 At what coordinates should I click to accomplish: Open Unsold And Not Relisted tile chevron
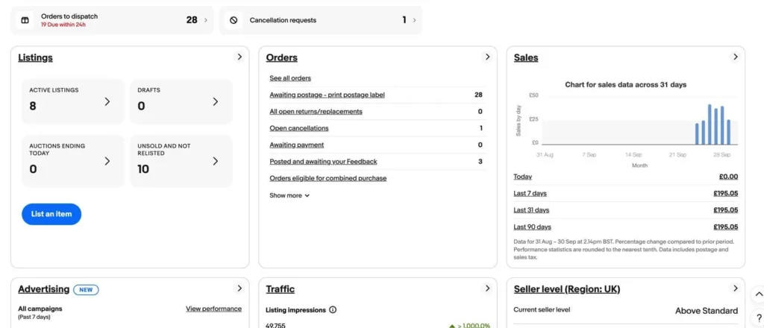pos(216,161)
